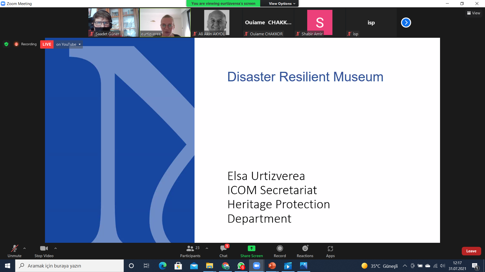This screenshot has height=272, width=485.
Task: Unmute the microphone
Action: [14, 249]
